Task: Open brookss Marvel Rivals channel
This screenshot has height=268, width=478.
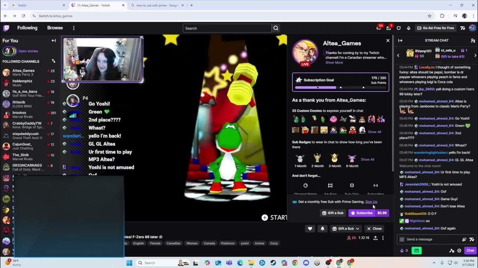Action: (x=29, y=115)
